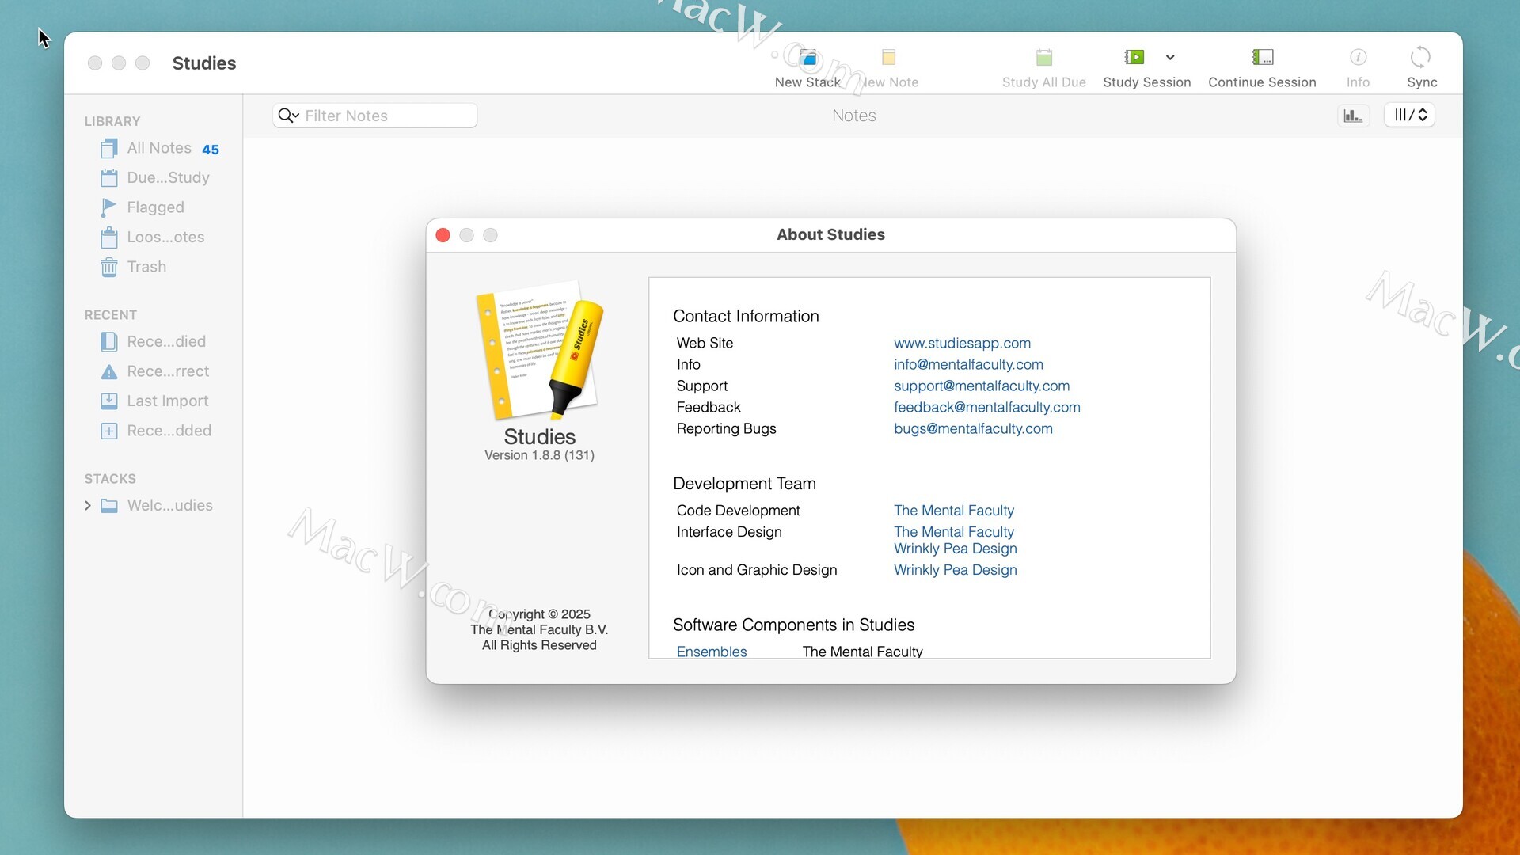Click the Development Team heading

[744, 484]
